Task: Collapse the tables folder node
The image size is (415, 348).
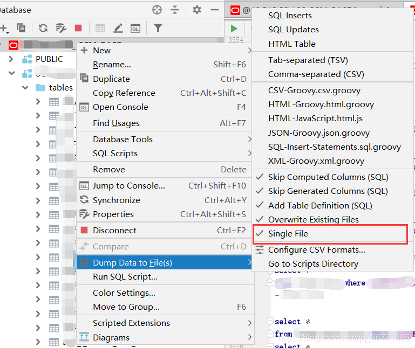Action: pyautogui.click(x=25, y=87)
